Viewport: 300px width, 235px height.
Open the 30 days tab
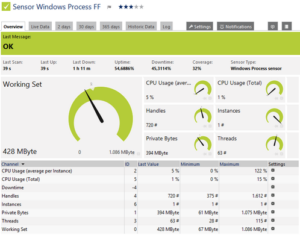[86, 27]
